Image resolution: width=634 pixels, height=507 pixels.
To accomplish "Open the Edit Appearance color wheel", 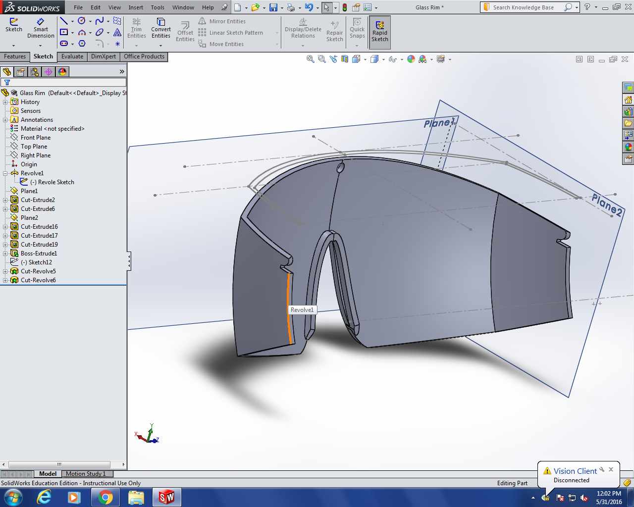I will (411, 59).
